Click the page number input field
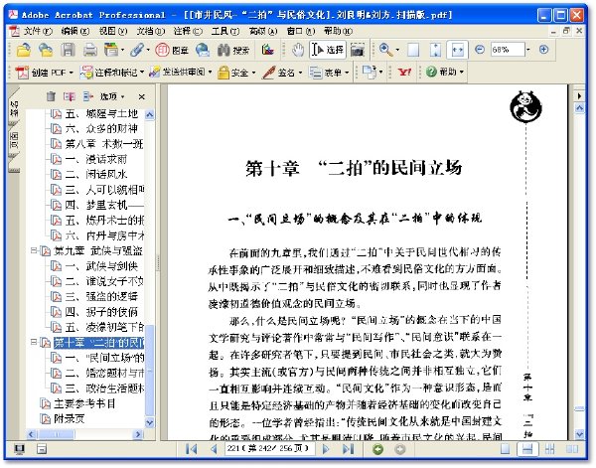 pos(270,449)
